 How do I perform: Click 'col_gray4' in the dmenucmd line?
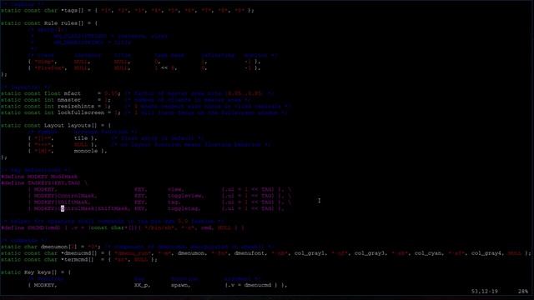click(x=486, y=253)
